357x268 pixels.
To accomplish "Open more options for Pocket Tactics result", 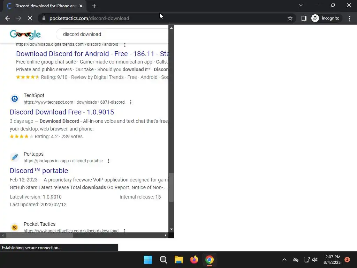I will (124, 231).
